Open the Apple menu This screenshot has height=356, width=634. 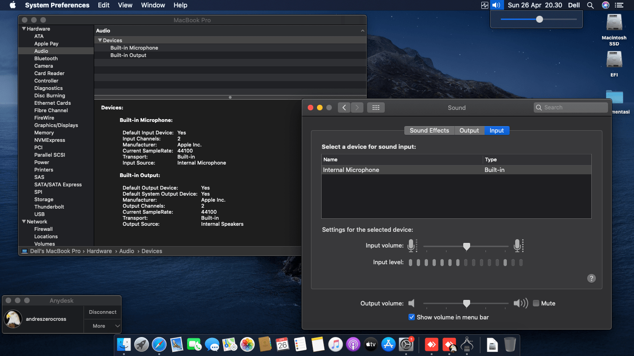tap(13, 5)
